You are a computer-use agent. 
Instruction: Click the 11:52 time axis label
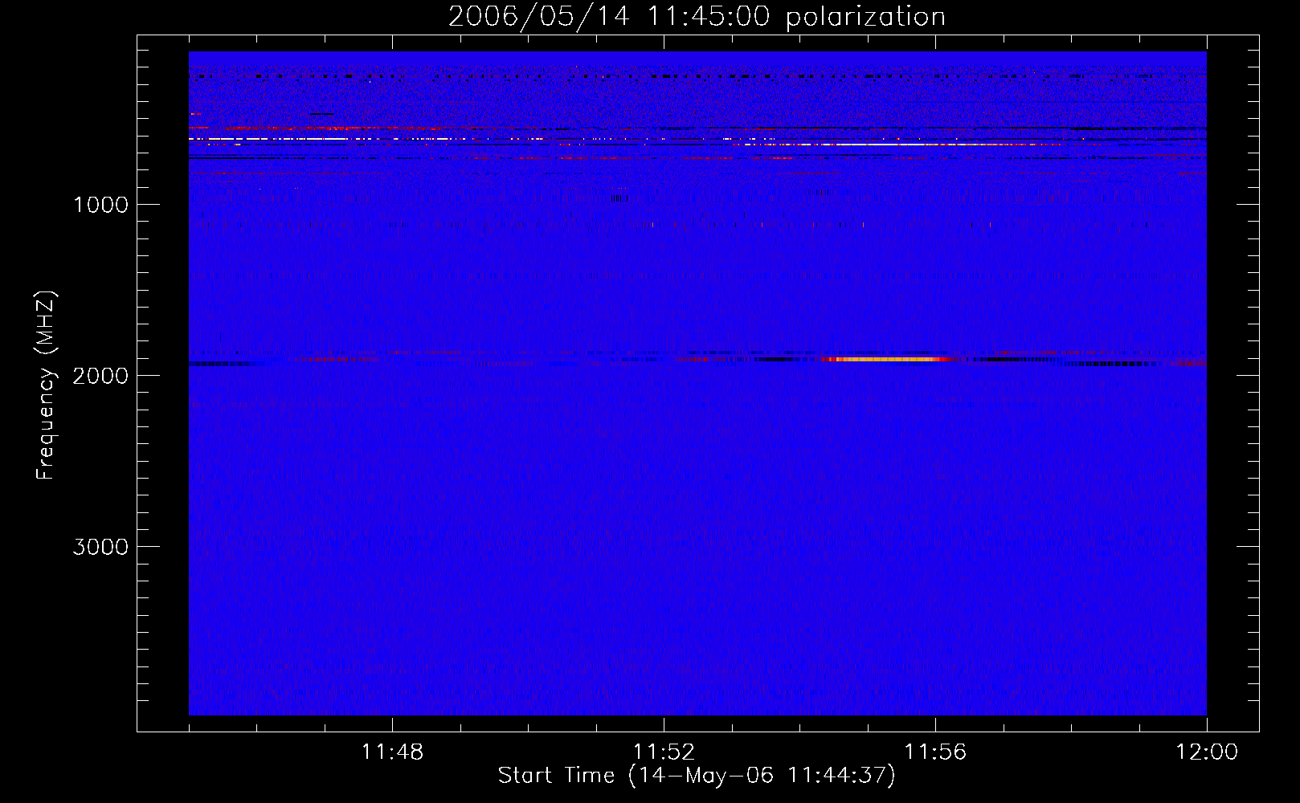[x=664, y=752]
